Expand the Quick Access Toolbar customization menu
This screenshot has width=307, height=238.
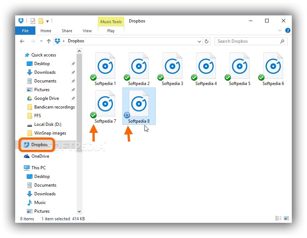47,21
